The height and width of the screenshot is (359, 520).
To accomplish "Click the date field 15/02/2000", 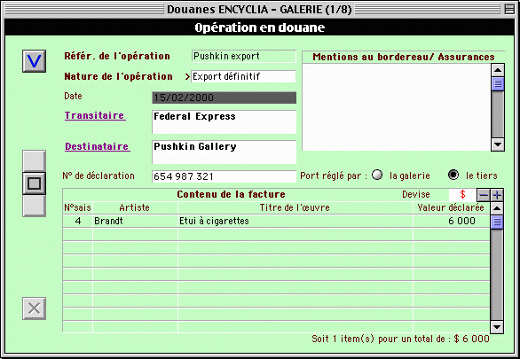I will pos(224,98).
